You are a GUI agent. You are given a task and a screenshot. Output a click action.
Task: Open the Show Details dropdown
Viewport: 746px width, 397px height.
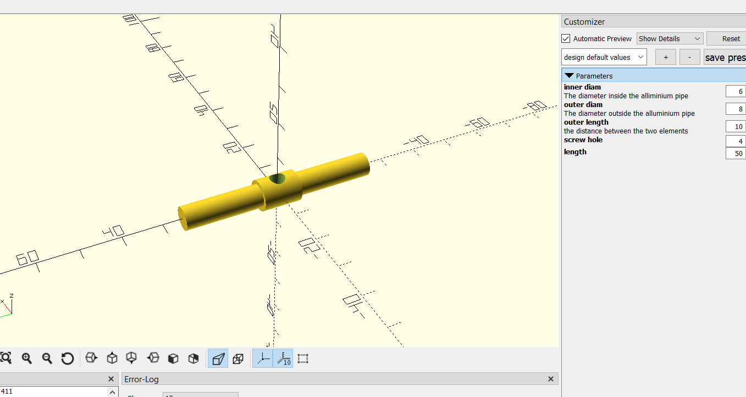pyautogui.click(x=670, y=38)
